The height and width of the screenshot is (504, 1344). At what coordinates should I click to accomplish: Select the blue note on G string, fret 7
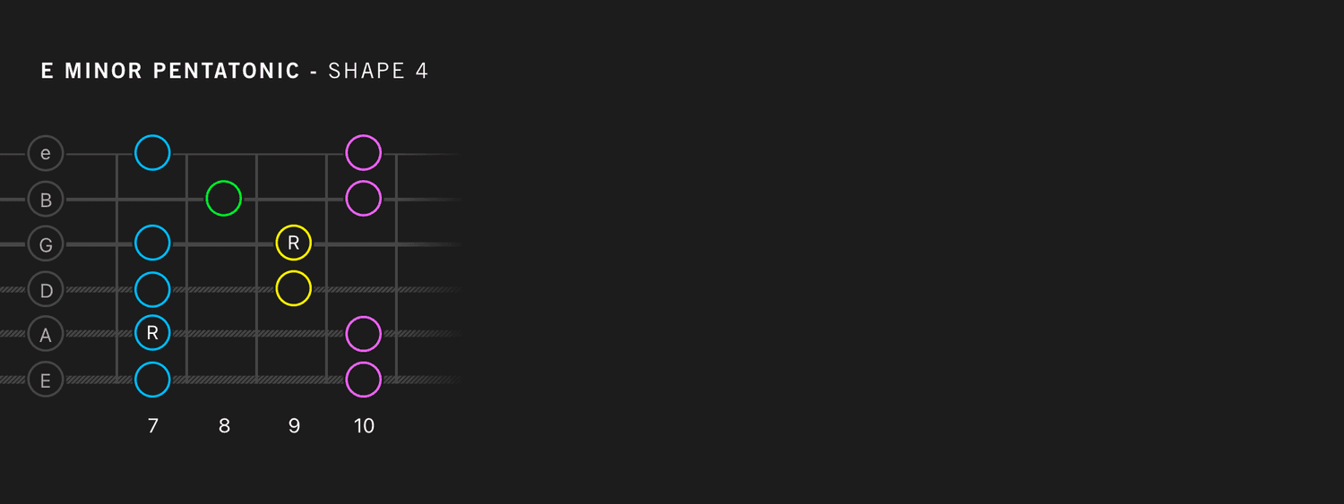click(x=152, y=243)
